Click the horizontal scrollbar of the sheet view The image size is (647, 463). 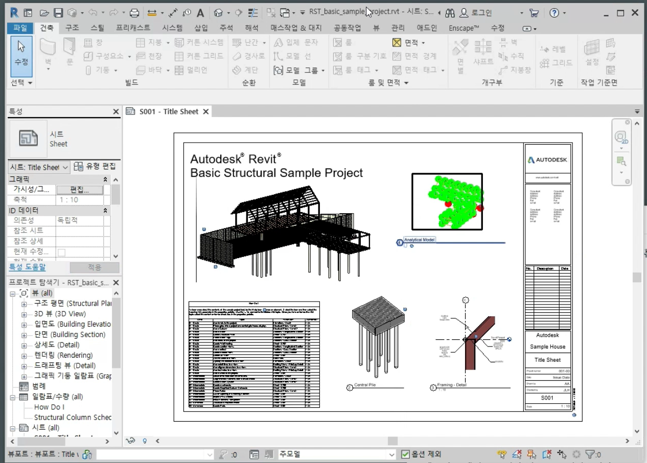392,441
